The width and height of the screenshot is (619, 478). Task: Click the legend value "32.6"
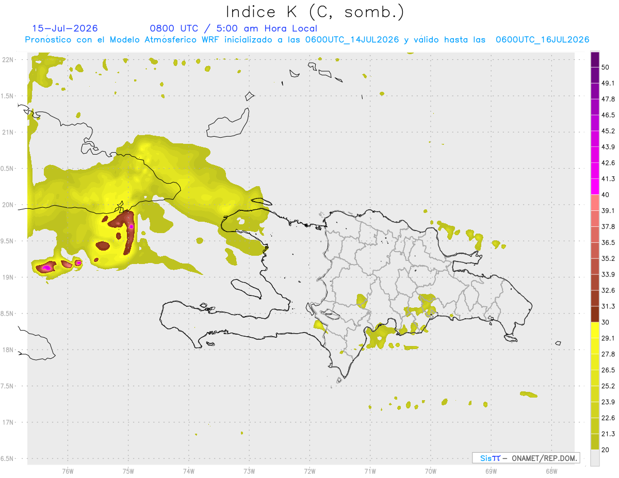(x=608, y=290)
